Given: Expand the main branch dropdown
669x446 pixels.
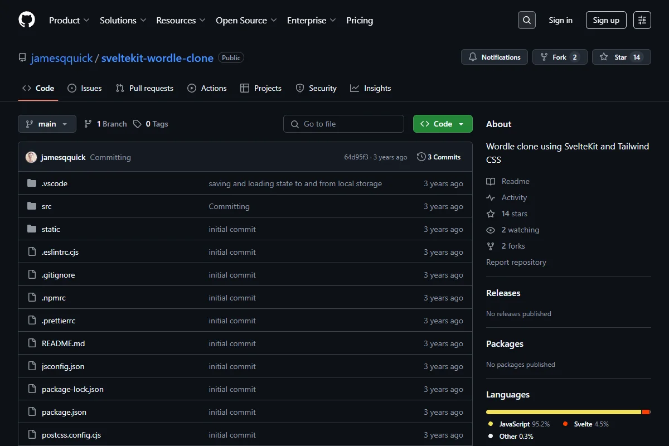Looking at the screenshot, I should [47, 124].
